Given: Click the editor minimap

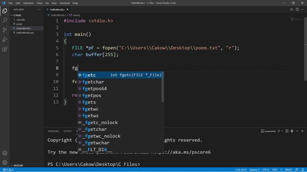Looking at the screenshot, I should (x=296, y=19).
